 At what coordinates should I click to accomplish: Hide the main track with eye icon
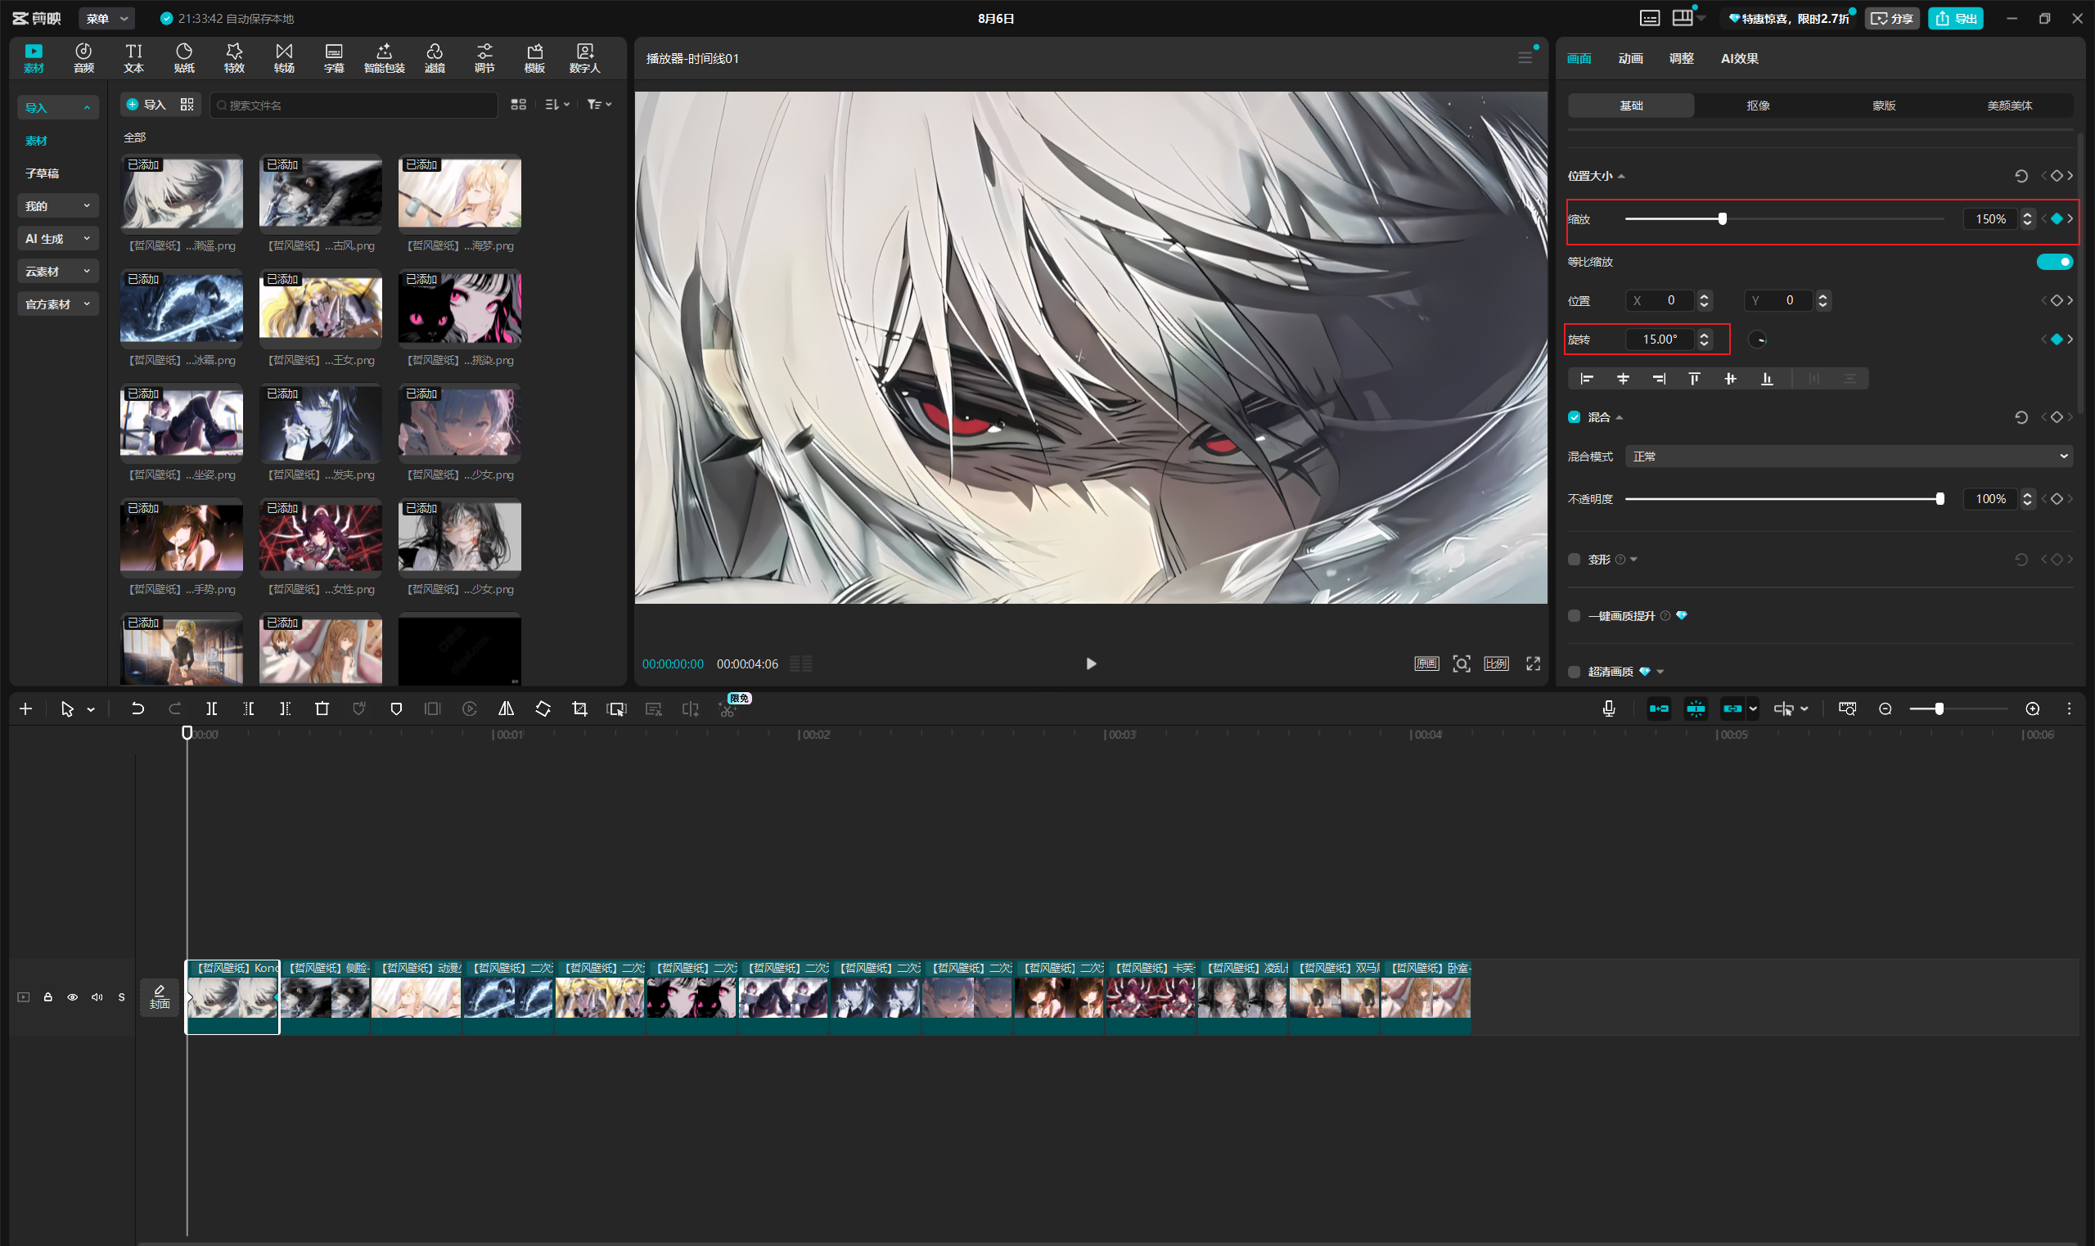click(73, 996)
